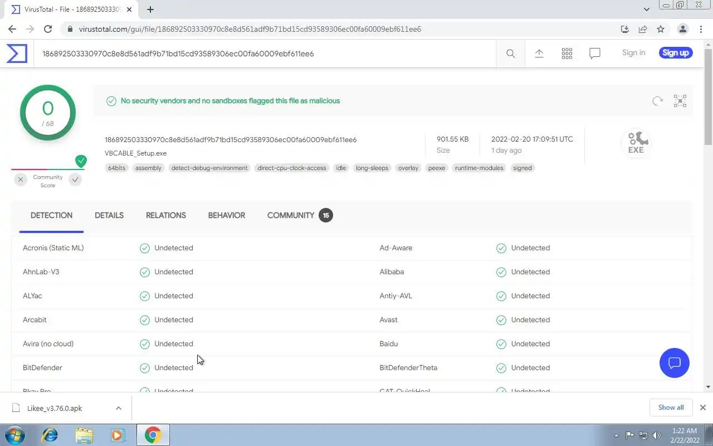The image size is (713, 446).
Task: Open the blue chat support bubble
Action: (675, 363)
